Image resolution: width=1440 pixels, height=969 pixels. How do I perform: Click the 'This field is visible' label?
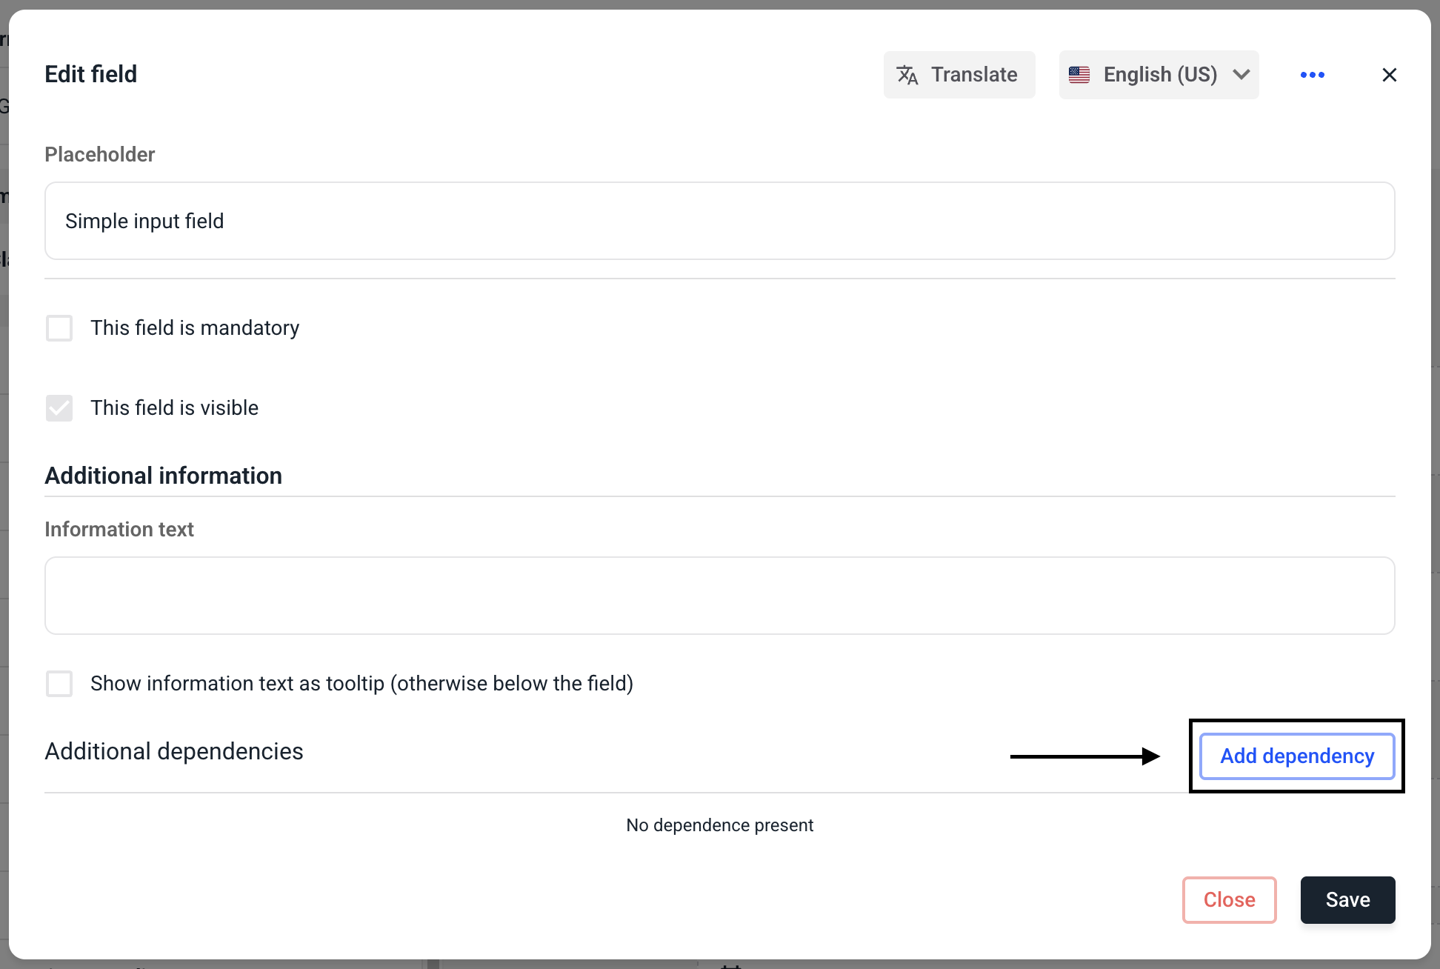pos(174,407)
